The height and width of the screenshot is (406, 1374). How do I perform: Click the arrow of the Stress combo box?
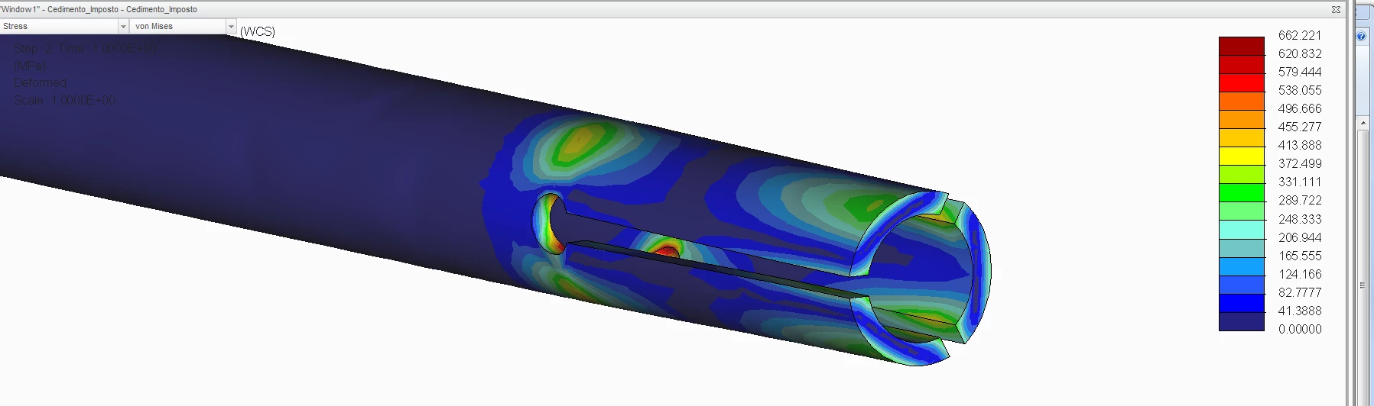(123, 26)
